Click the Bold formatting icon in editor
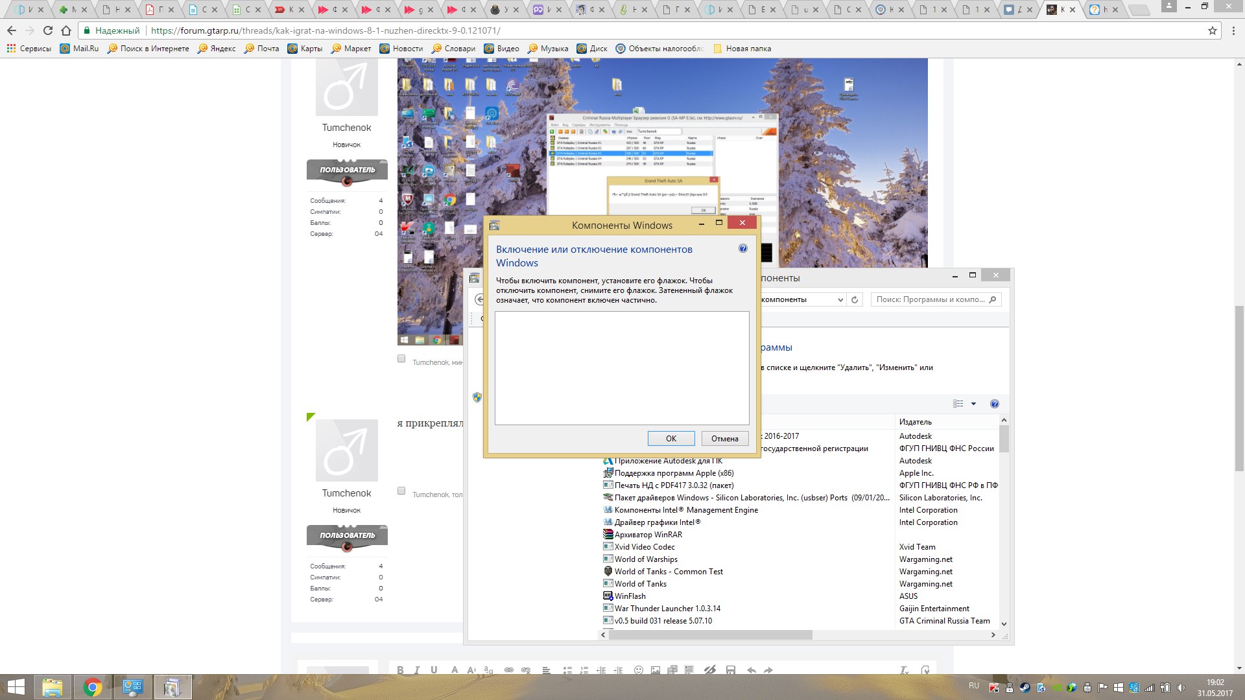 point(400,670)
